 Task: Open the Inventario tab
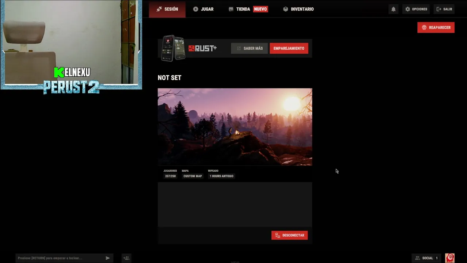point(298,9)
